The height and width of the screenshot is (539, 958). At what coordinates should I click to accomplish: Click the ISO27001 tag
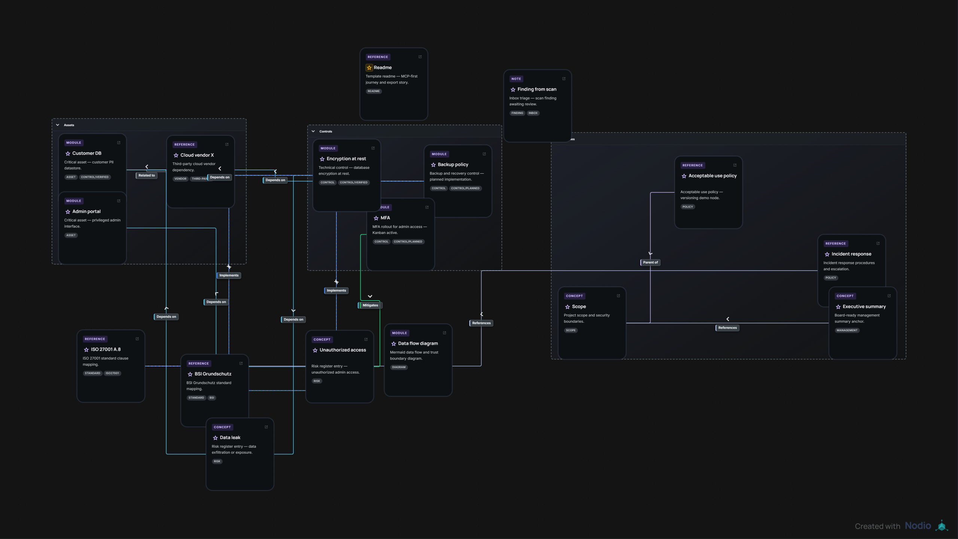point(112,373)
